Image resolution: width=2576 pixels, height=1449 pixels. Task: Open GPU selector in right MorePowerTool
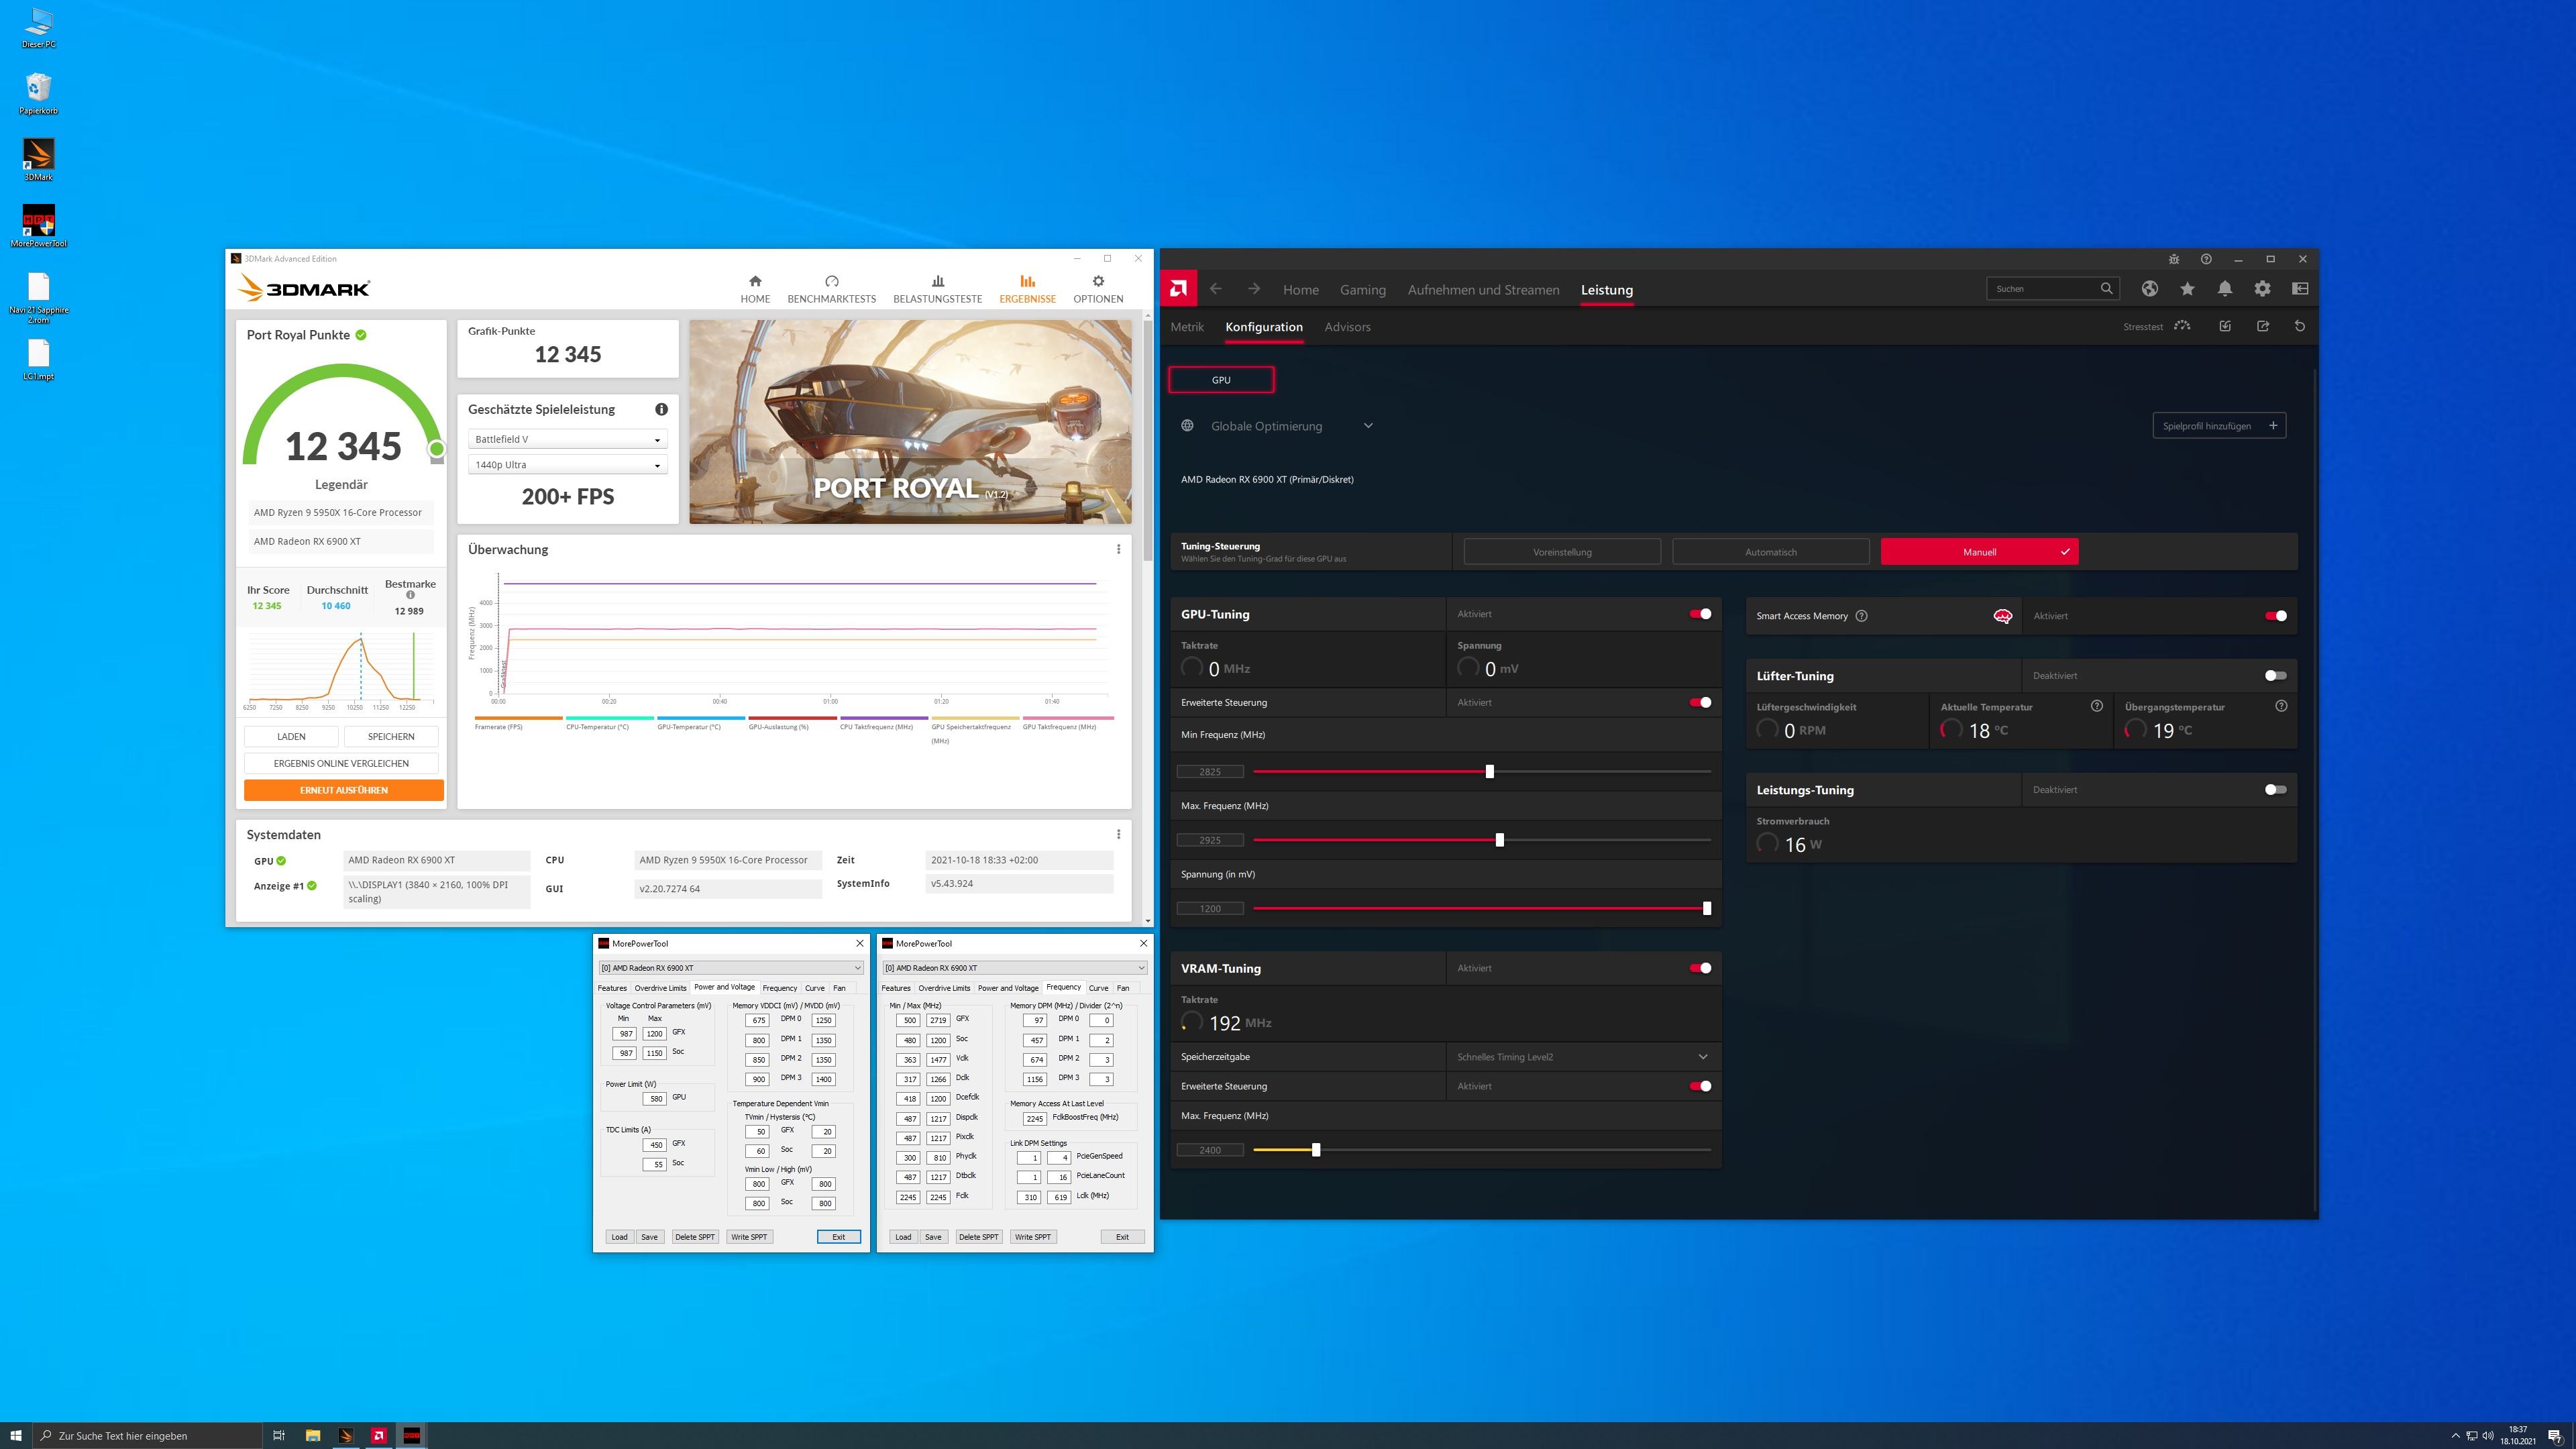[x=1015, y=968]
